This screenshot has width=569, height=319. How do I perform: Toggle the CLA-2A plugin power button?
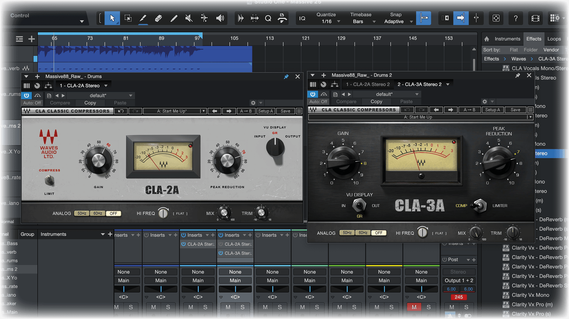pos(27,95)
